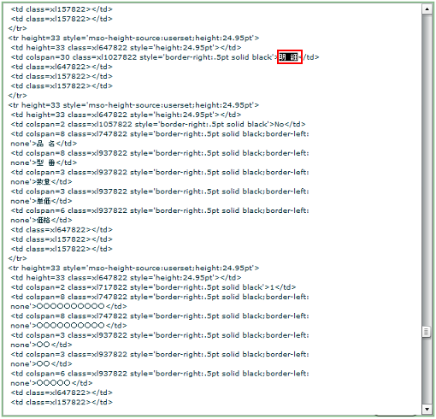The width and height of the screenshot is (436, 419).
Task: Place cursor on the 品名 text line
Action: point(44,144)
